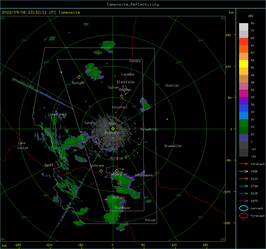Click the Blackfalds city label
This screenshot has height=249, width=266.
(x=126, y=82)
